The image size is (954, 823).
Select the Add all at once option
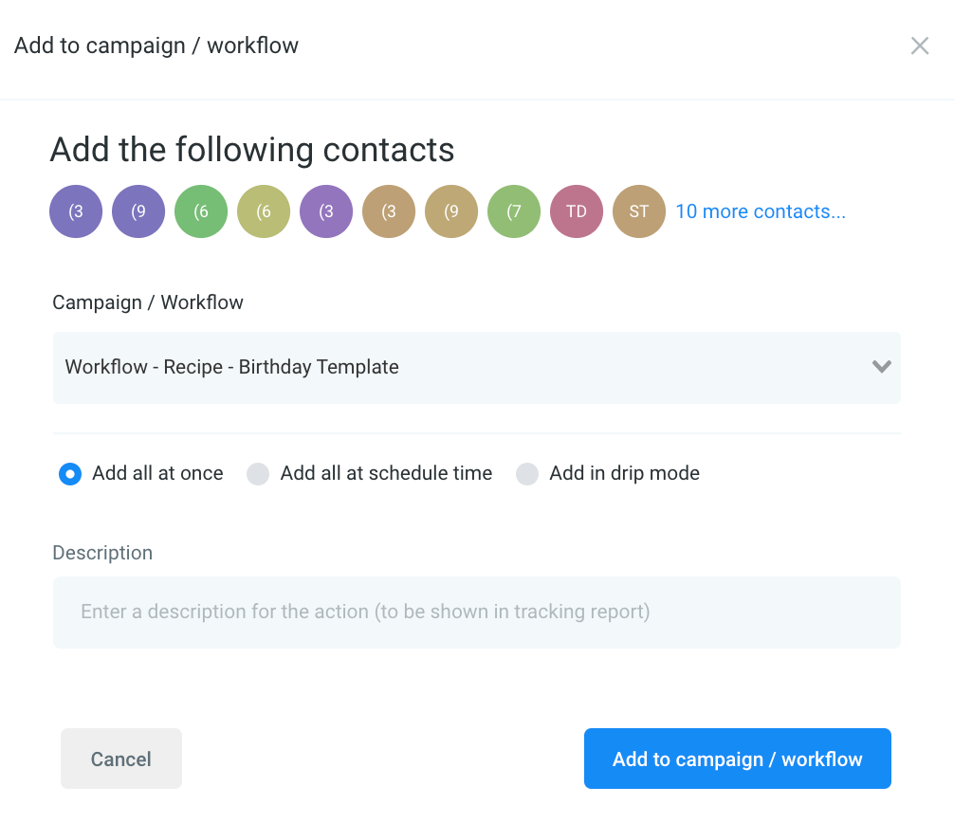click(70, 474)
